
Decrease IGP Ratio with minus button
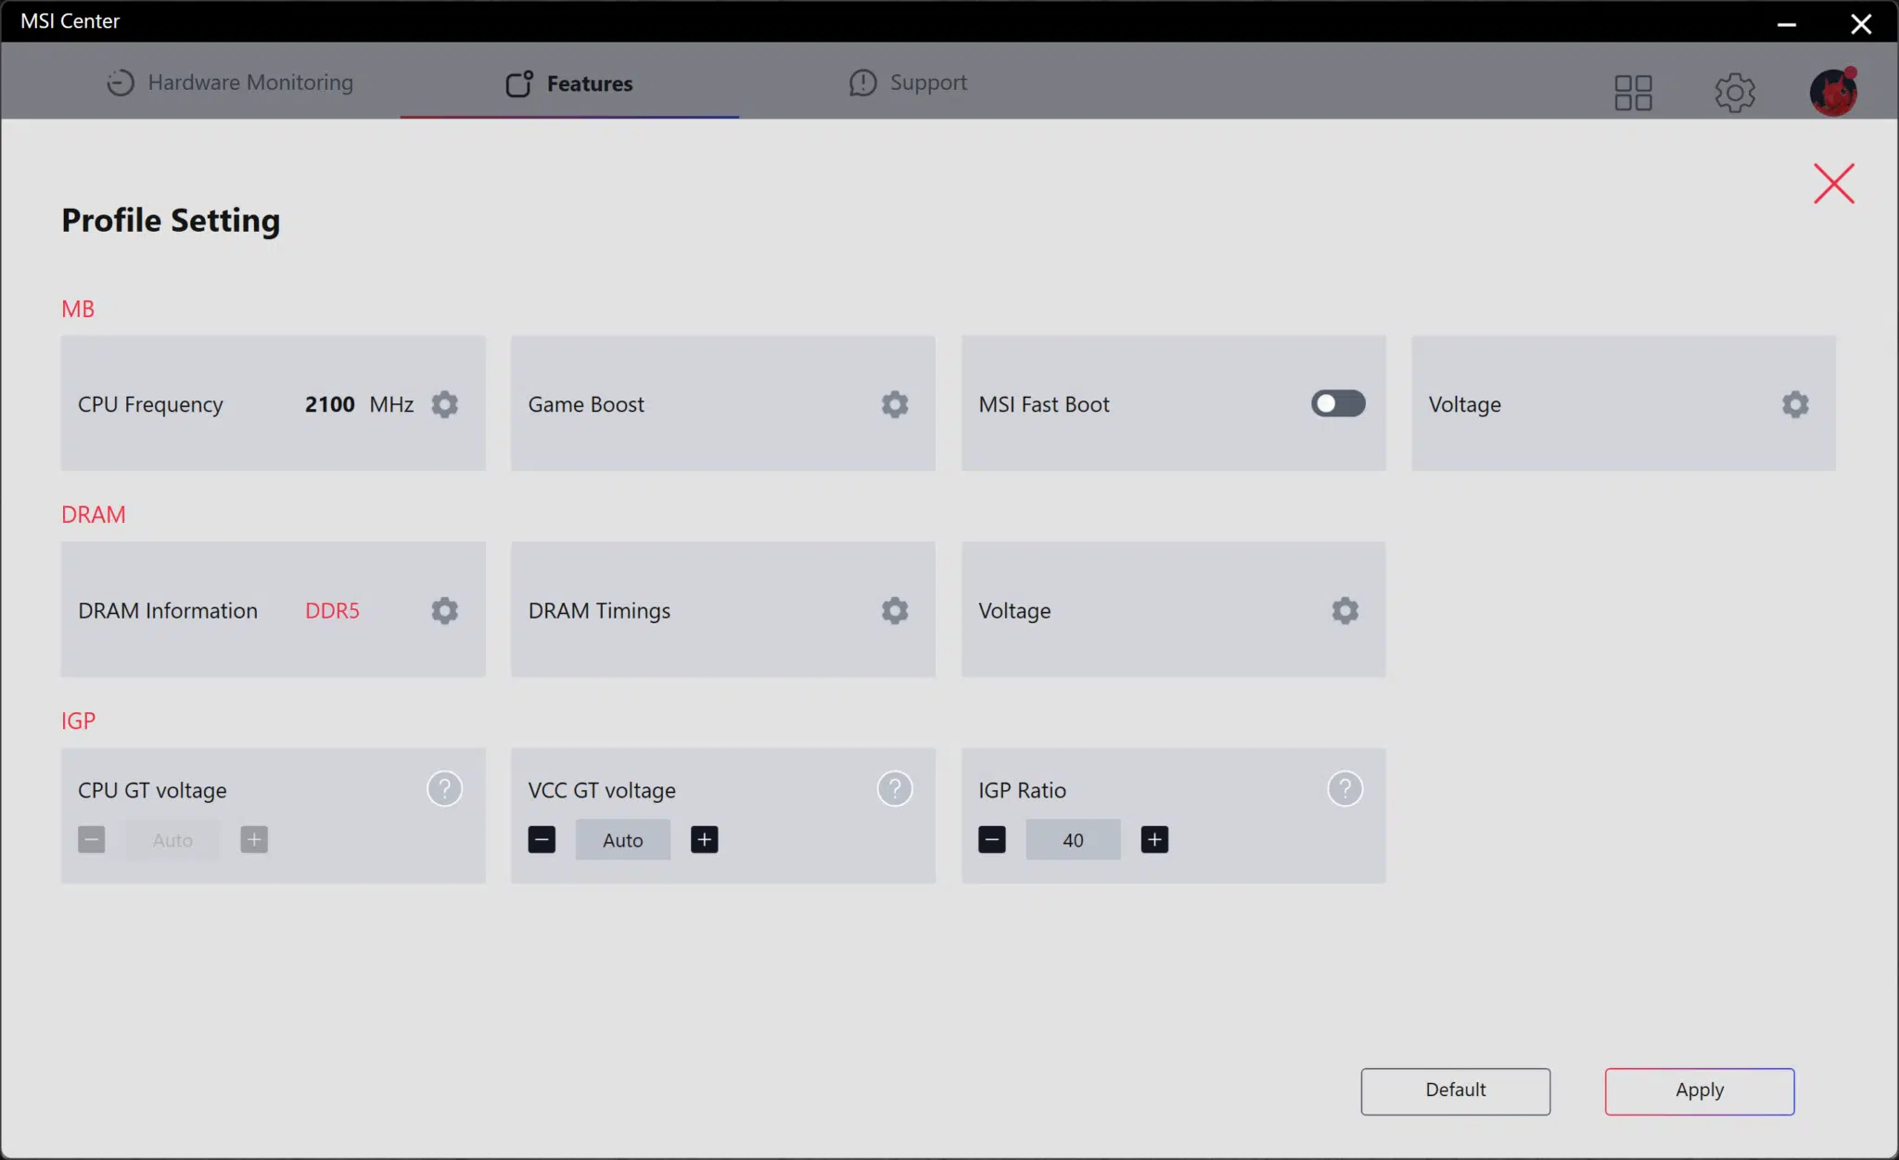coord(992,840)
